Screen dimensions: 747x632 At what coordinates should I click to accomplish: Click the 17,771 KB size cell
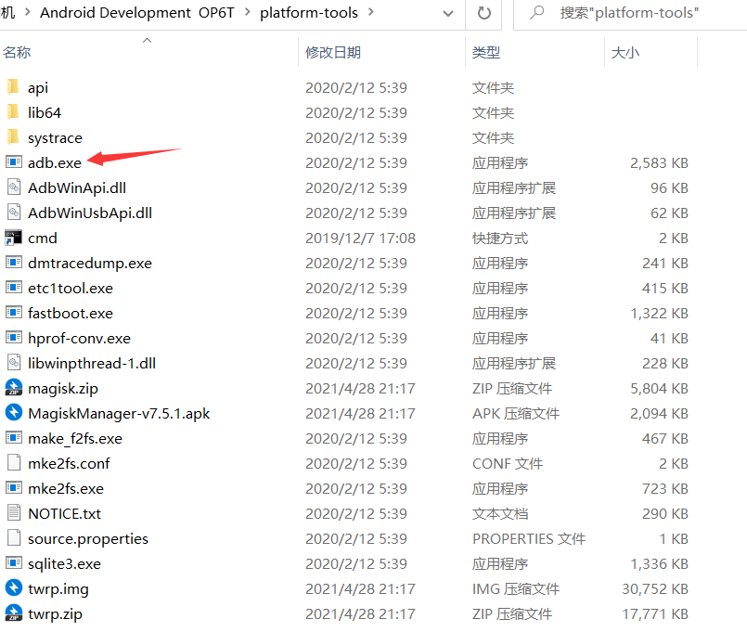(655, 613)
